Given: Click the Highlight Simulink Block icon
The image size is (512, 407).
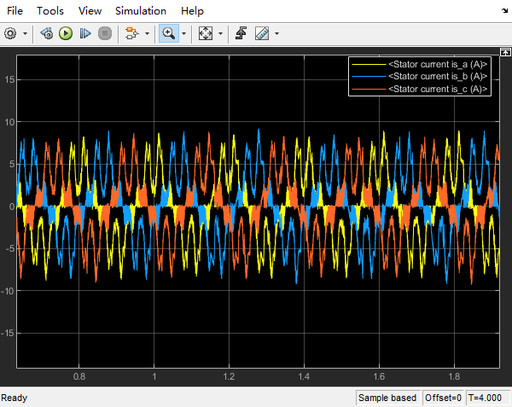Looking at the screenshot, I should [x=131, y=34].
